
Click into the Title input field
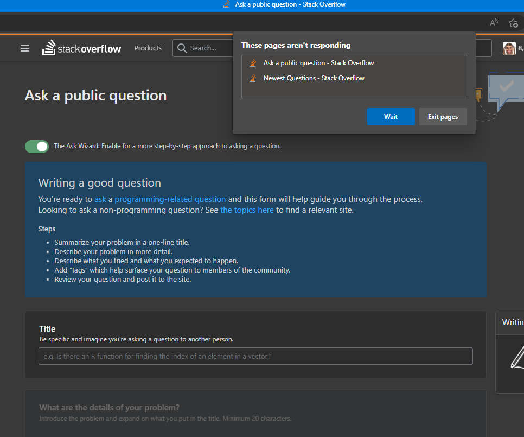pos(255,356)
